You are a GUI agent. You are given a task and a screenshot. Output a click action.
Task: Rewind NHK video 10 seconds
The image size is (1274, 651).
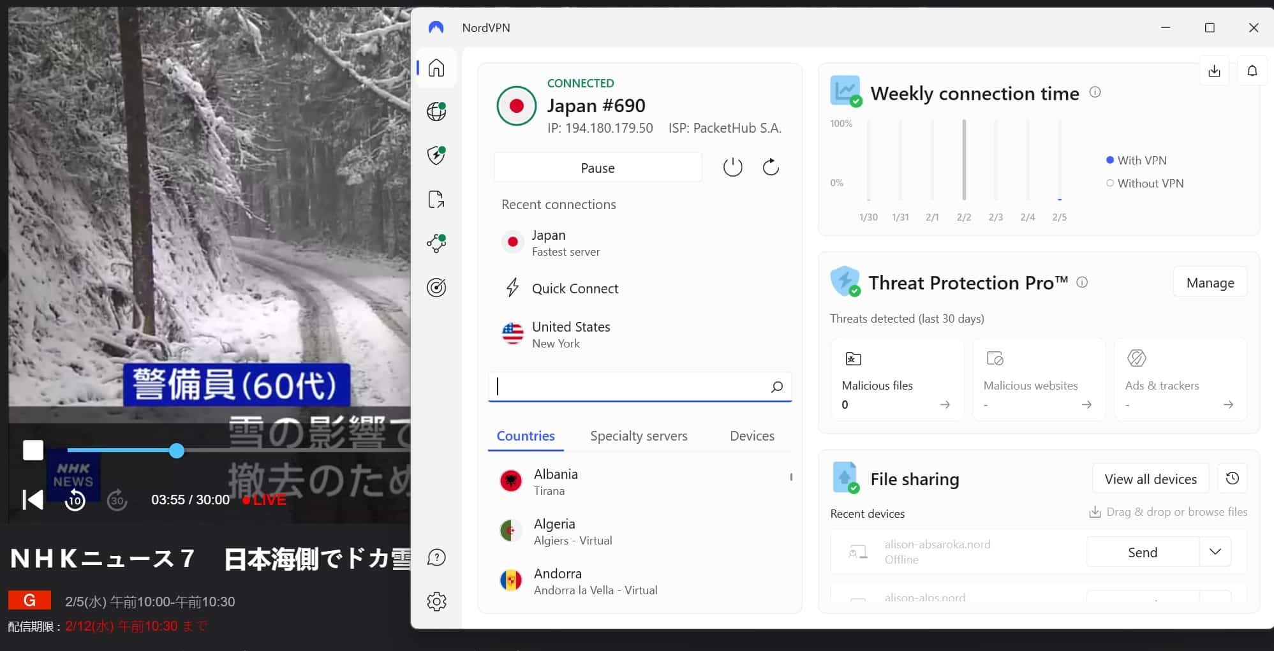(x=75, y=499)
